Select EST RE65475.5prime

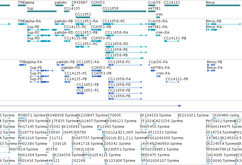point(144,158)
